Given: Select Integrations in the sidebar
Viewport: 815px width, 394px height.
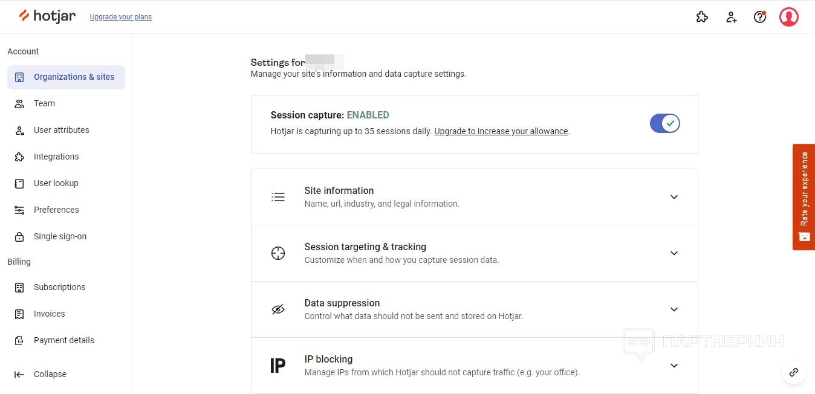Looking at the screenshot, I should (56, 157).
